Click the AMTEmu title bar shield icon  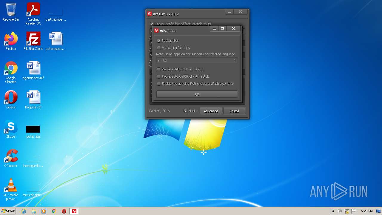[x=150, y=14]
